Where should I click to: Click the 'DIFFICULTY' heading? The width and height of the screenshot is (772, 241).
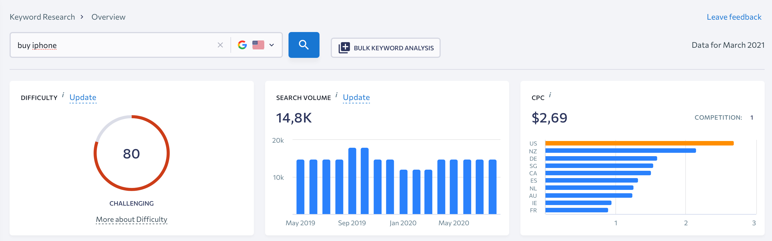coord(39,98)
